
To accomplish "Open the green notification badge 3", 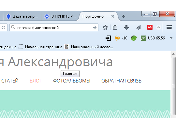I will point(134,38).
